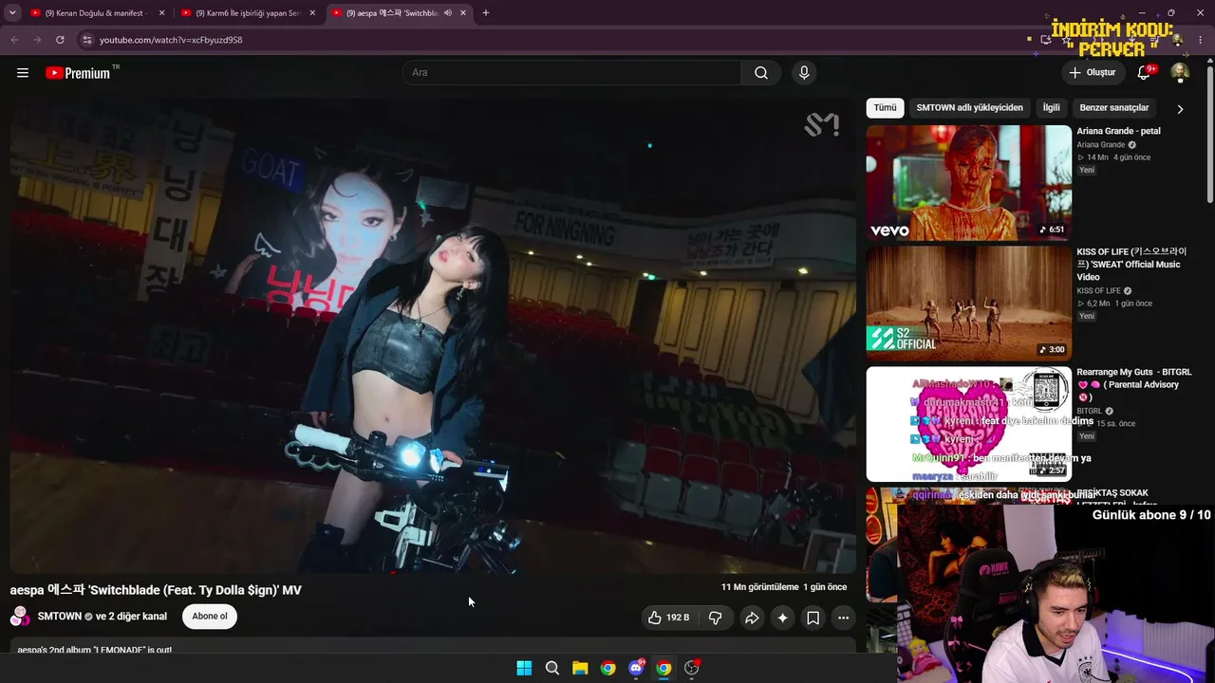The height and width of the screenshot is (683, 1215).
Task: Open site information icon beside the URL
Action: pos(86,40)
